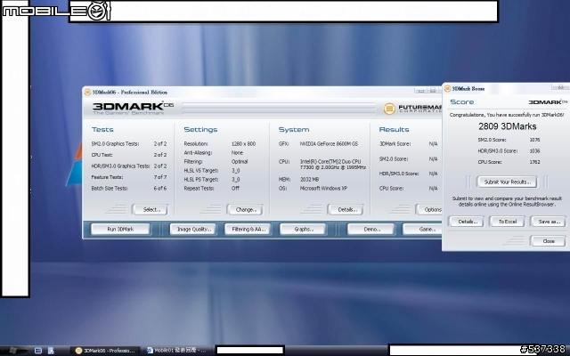Click Change under Settings section
570x356 pixels.
pyautogui.click(x=246, y=210)
